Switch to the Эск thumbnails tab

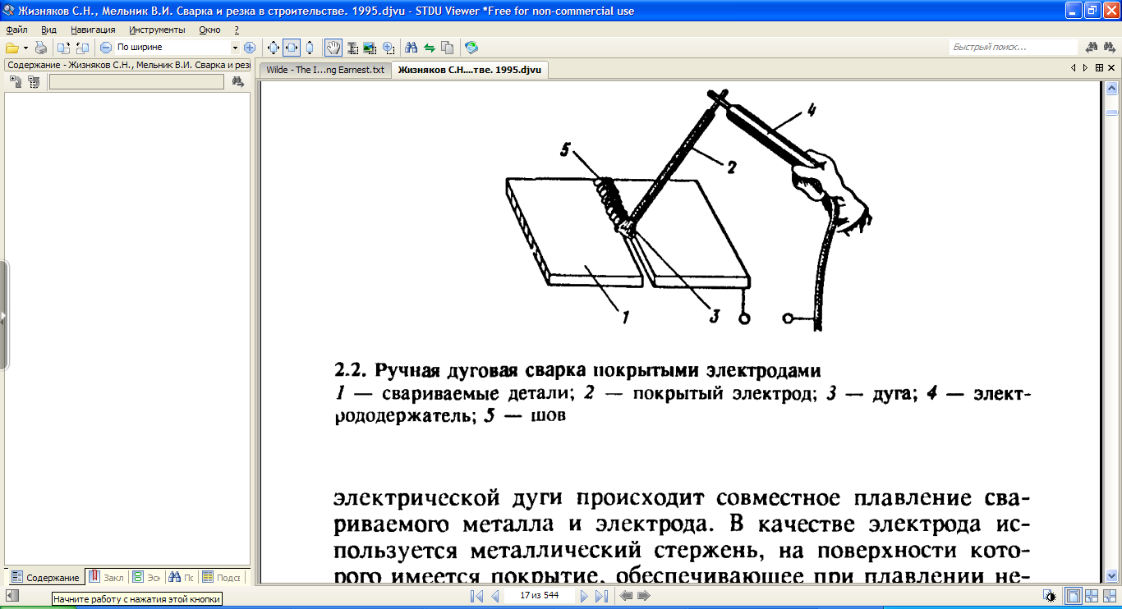point(147,577)
